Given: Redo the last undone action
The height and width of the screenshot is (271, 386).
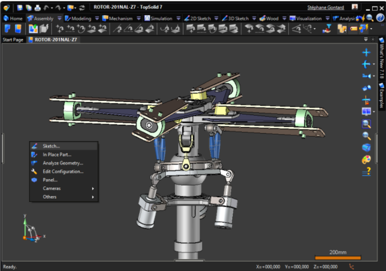Looking at the screenshot, I should pos(59,7).
